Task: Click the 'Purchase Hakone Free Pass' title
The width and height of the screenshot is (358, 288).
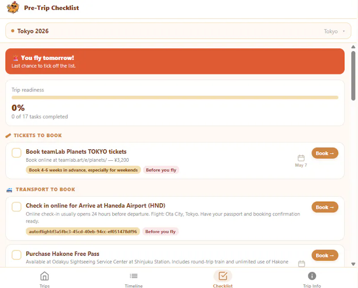Action: [x=63, y=254]
